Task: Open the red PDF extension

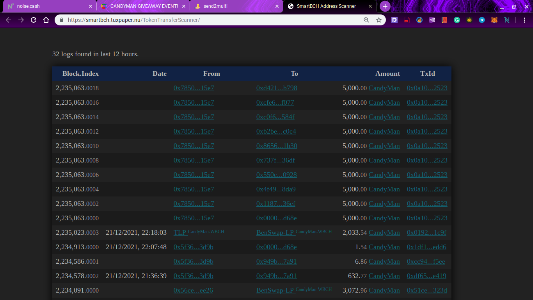Action: (407, 20)
